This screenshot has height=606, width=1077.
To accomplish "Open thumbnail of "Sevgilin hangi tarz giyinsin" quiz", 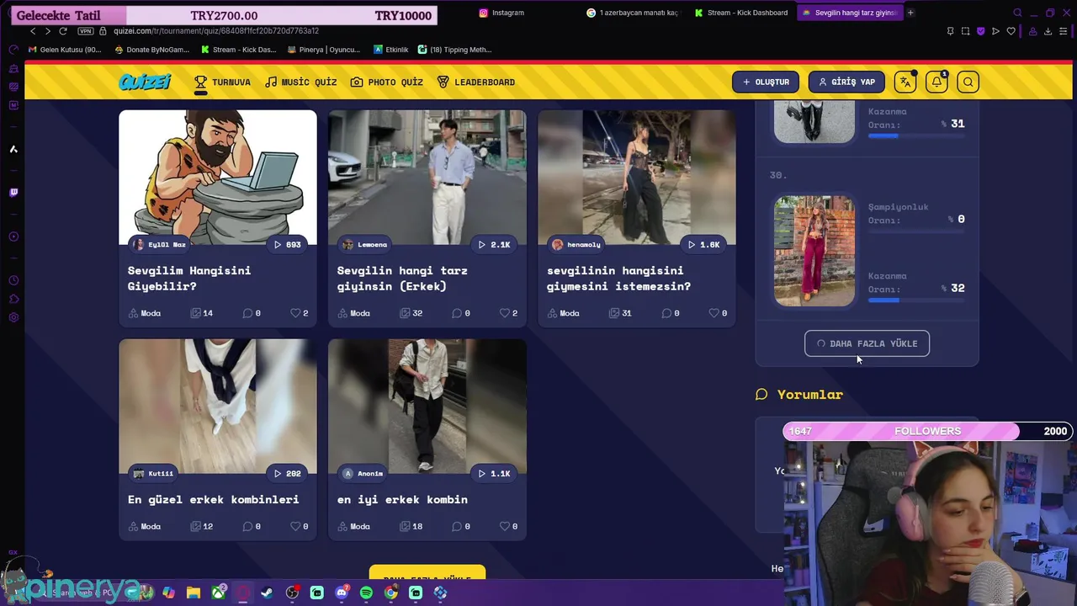I will [x=427, y=178].
